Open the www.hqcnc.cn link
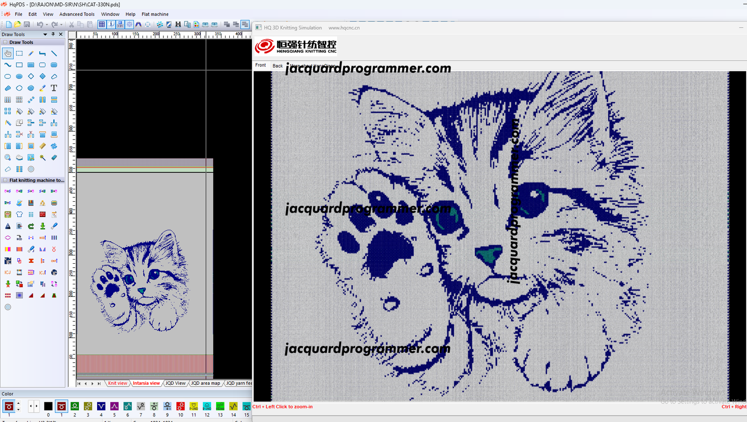Viewport: 747px width, 422px height. (x=344, y=28)
